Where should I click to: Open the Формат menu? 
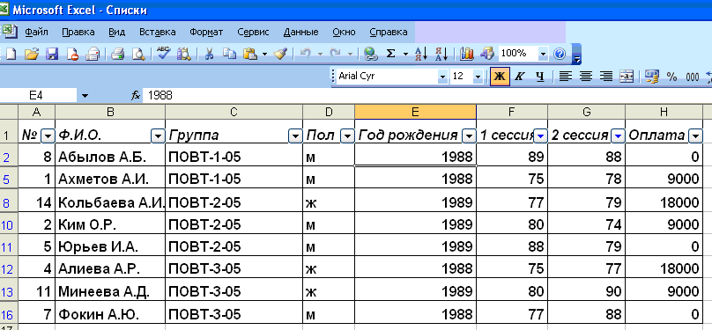(x=206, y=33)
